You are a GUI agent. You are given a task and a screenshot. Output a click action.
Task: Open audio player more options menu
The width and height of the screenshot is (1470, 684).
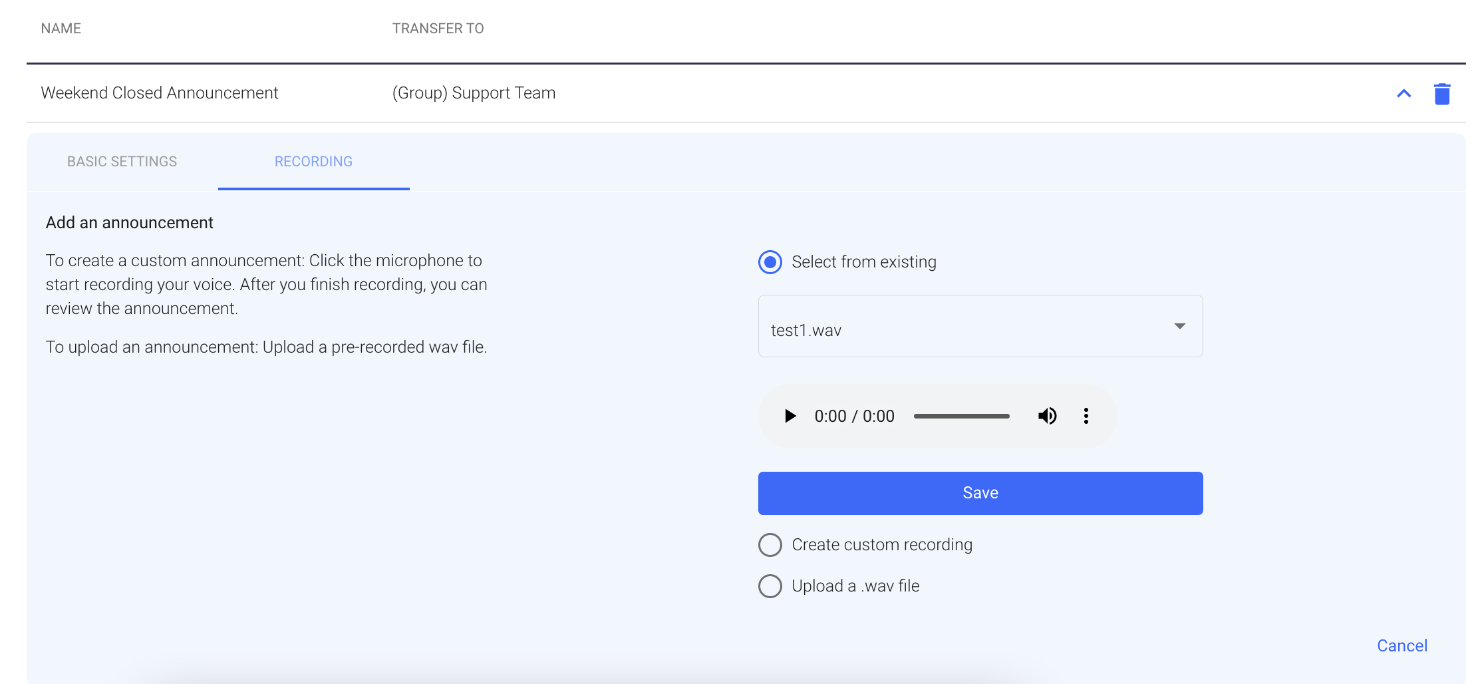tap(1086, 416)
